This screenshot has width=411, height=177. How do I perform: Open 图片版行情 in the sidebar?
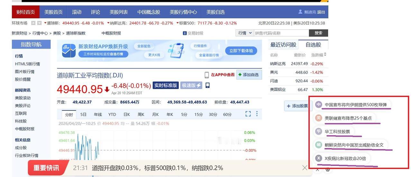(x=24, y=72)
